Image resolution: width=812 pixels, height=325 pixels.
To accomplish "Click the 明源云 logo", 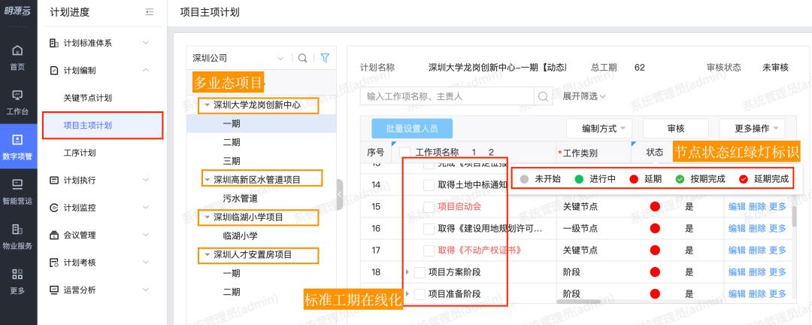I will click(17, 11).
